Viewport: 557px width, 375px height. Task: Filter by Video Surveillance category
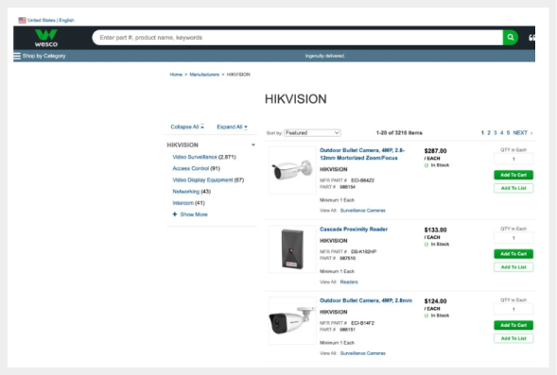pyautogui.click(x=195, y=157)
